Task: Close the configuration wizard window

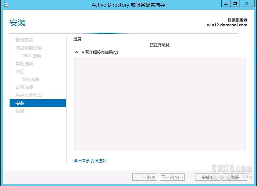Action: click(247, 3)
